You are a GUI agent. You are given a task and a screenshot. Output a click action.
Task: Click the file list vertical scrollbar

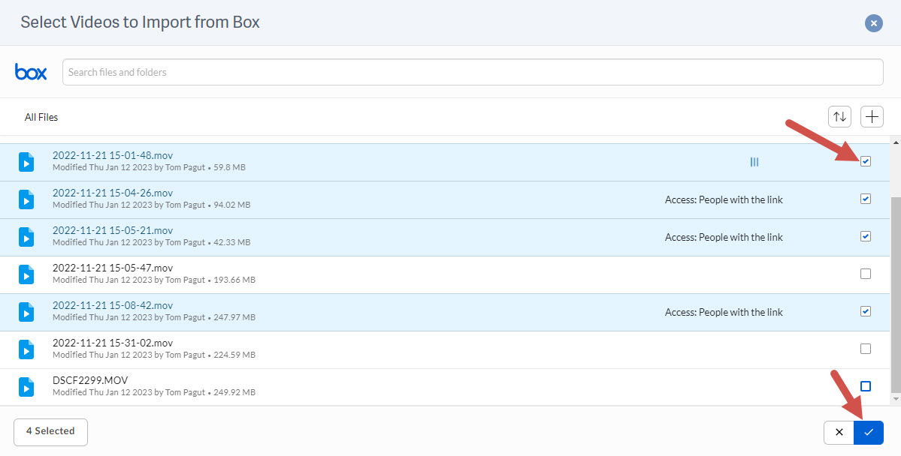tap(895, 292)
